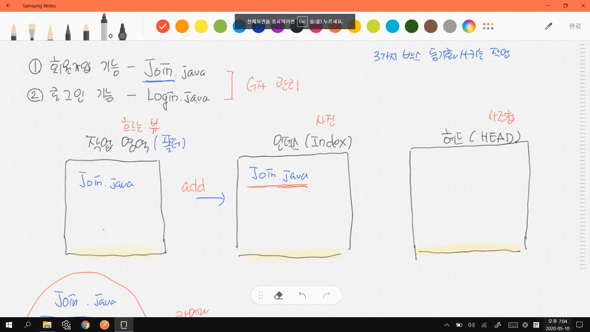The image size is (590, 332).
Task: Select the fountain pen tool
Action: click(x=14, y=32)
